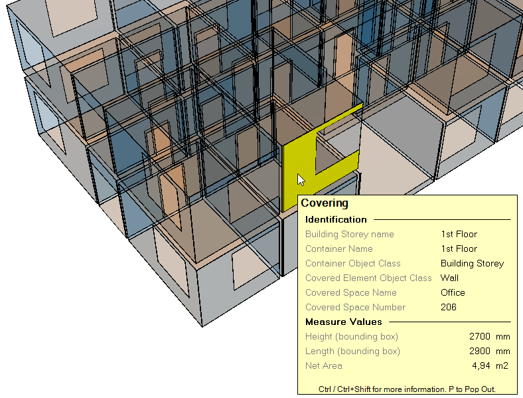Click the 'Office' value
Viewport: 523px width, 398px height.
pyautogui.click(x=453, y=292)
